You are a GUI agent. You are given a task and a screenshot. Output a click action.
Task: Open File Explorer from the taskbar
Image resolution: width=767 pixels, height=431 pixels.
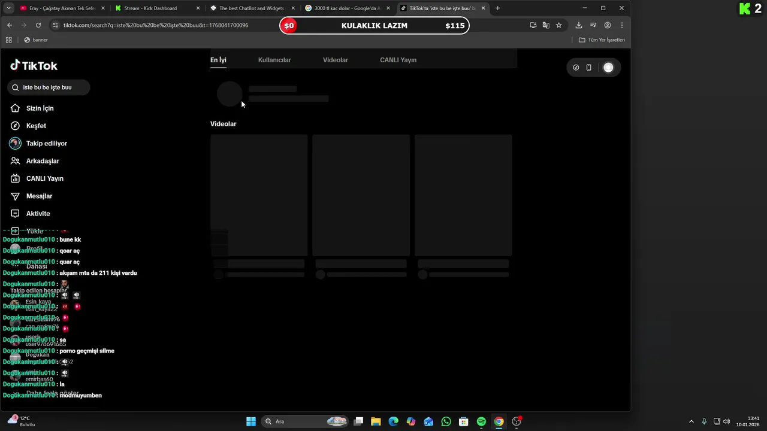pos(376,421)
